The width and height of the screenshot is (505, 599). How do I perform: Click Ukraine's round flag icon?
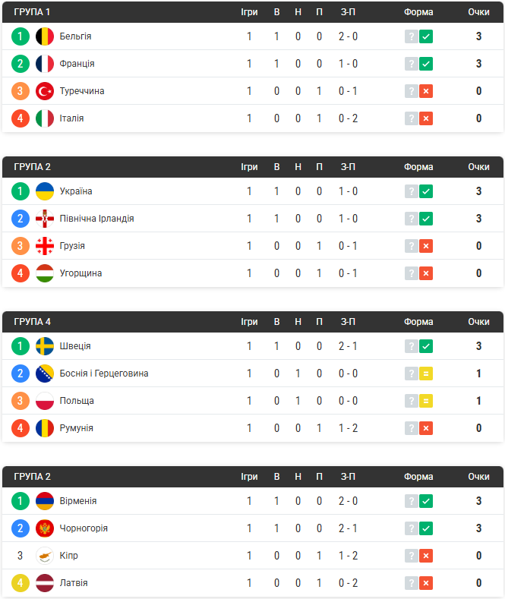[x=45, y=191]
